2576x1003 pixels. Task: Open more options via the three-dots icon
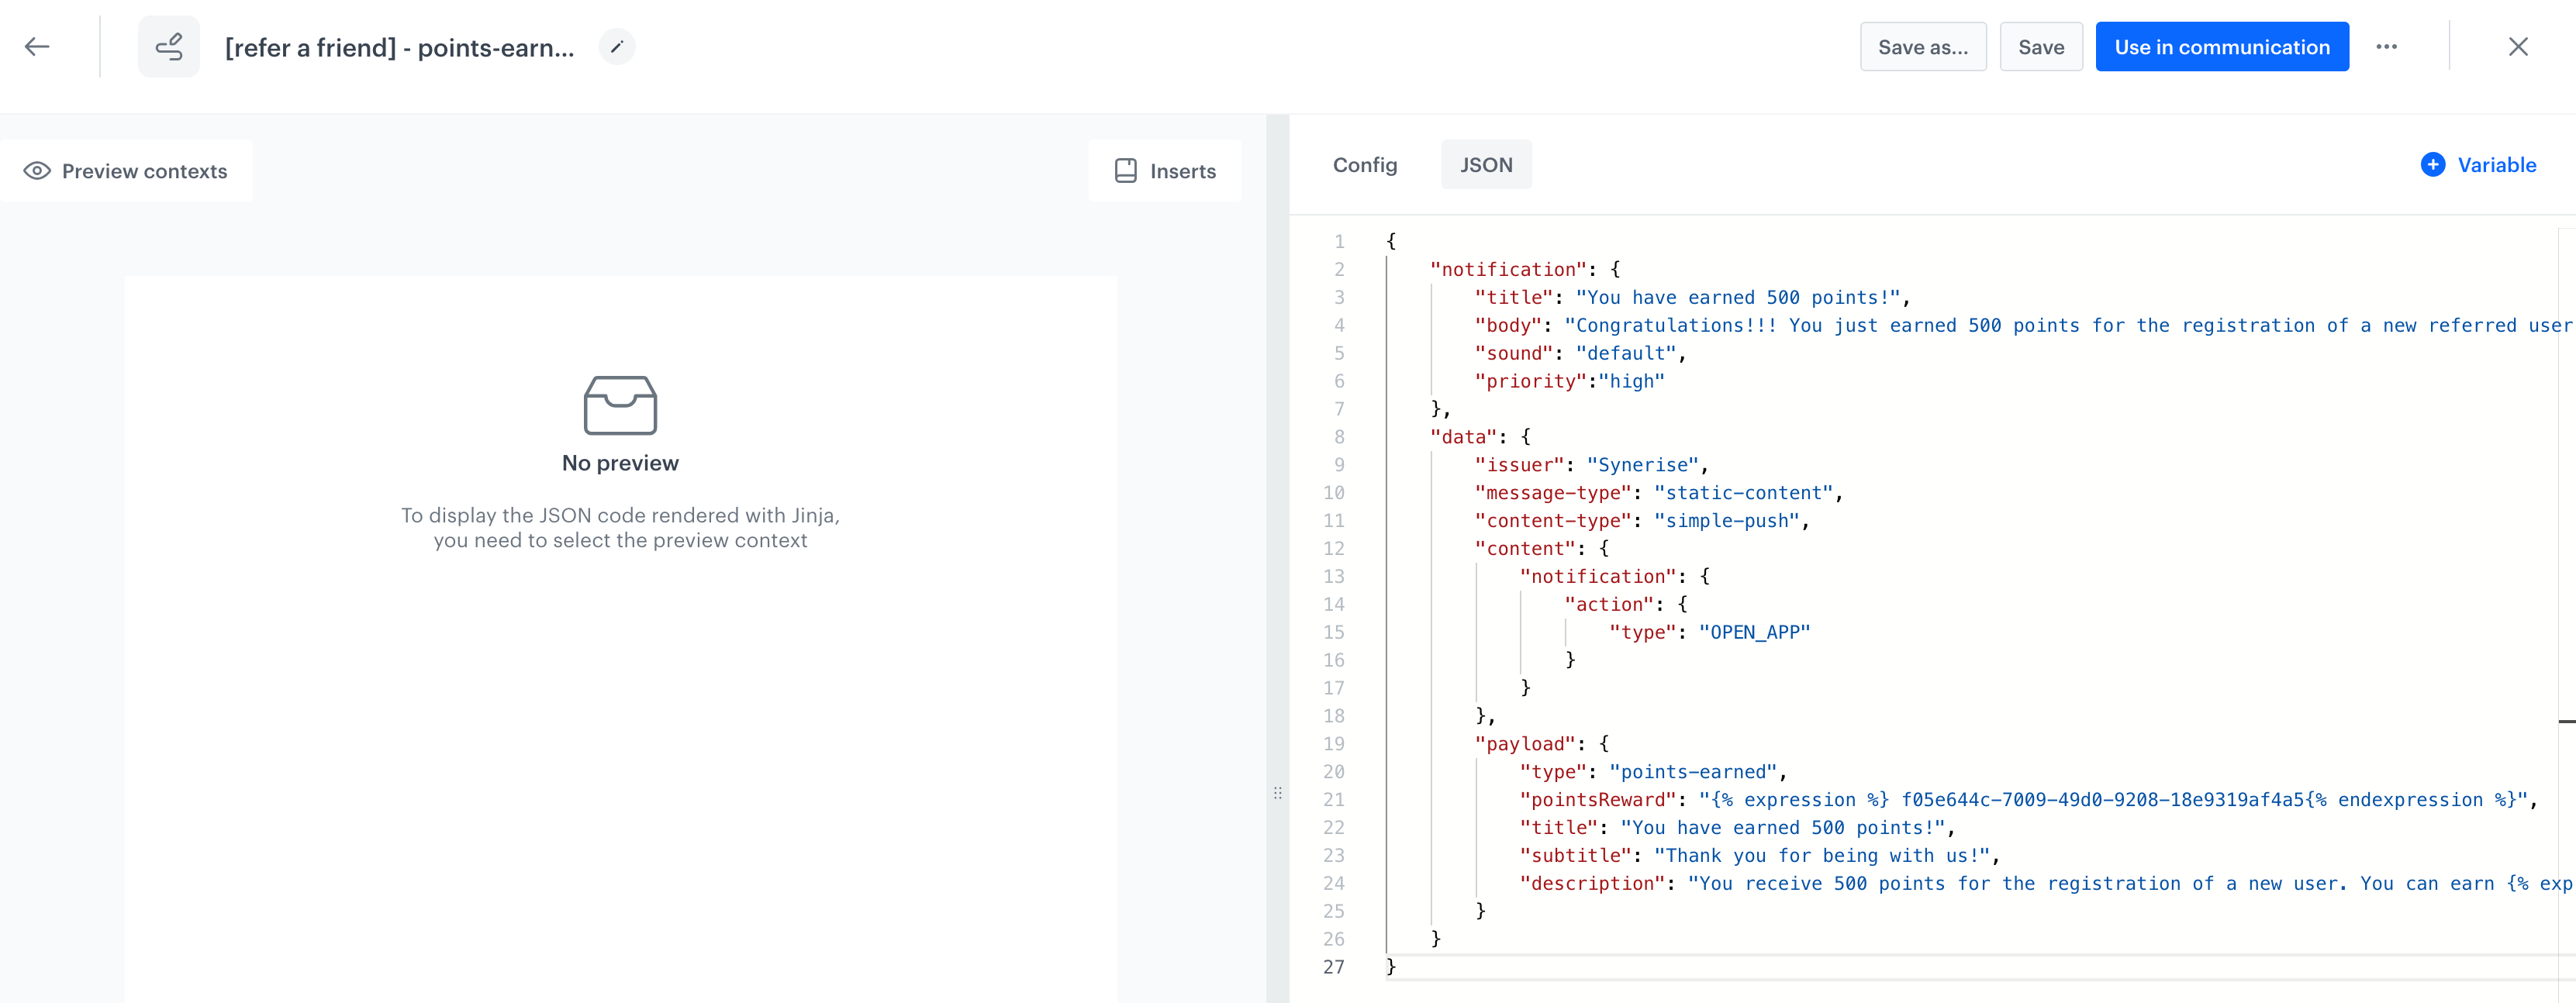point(2388,46)
